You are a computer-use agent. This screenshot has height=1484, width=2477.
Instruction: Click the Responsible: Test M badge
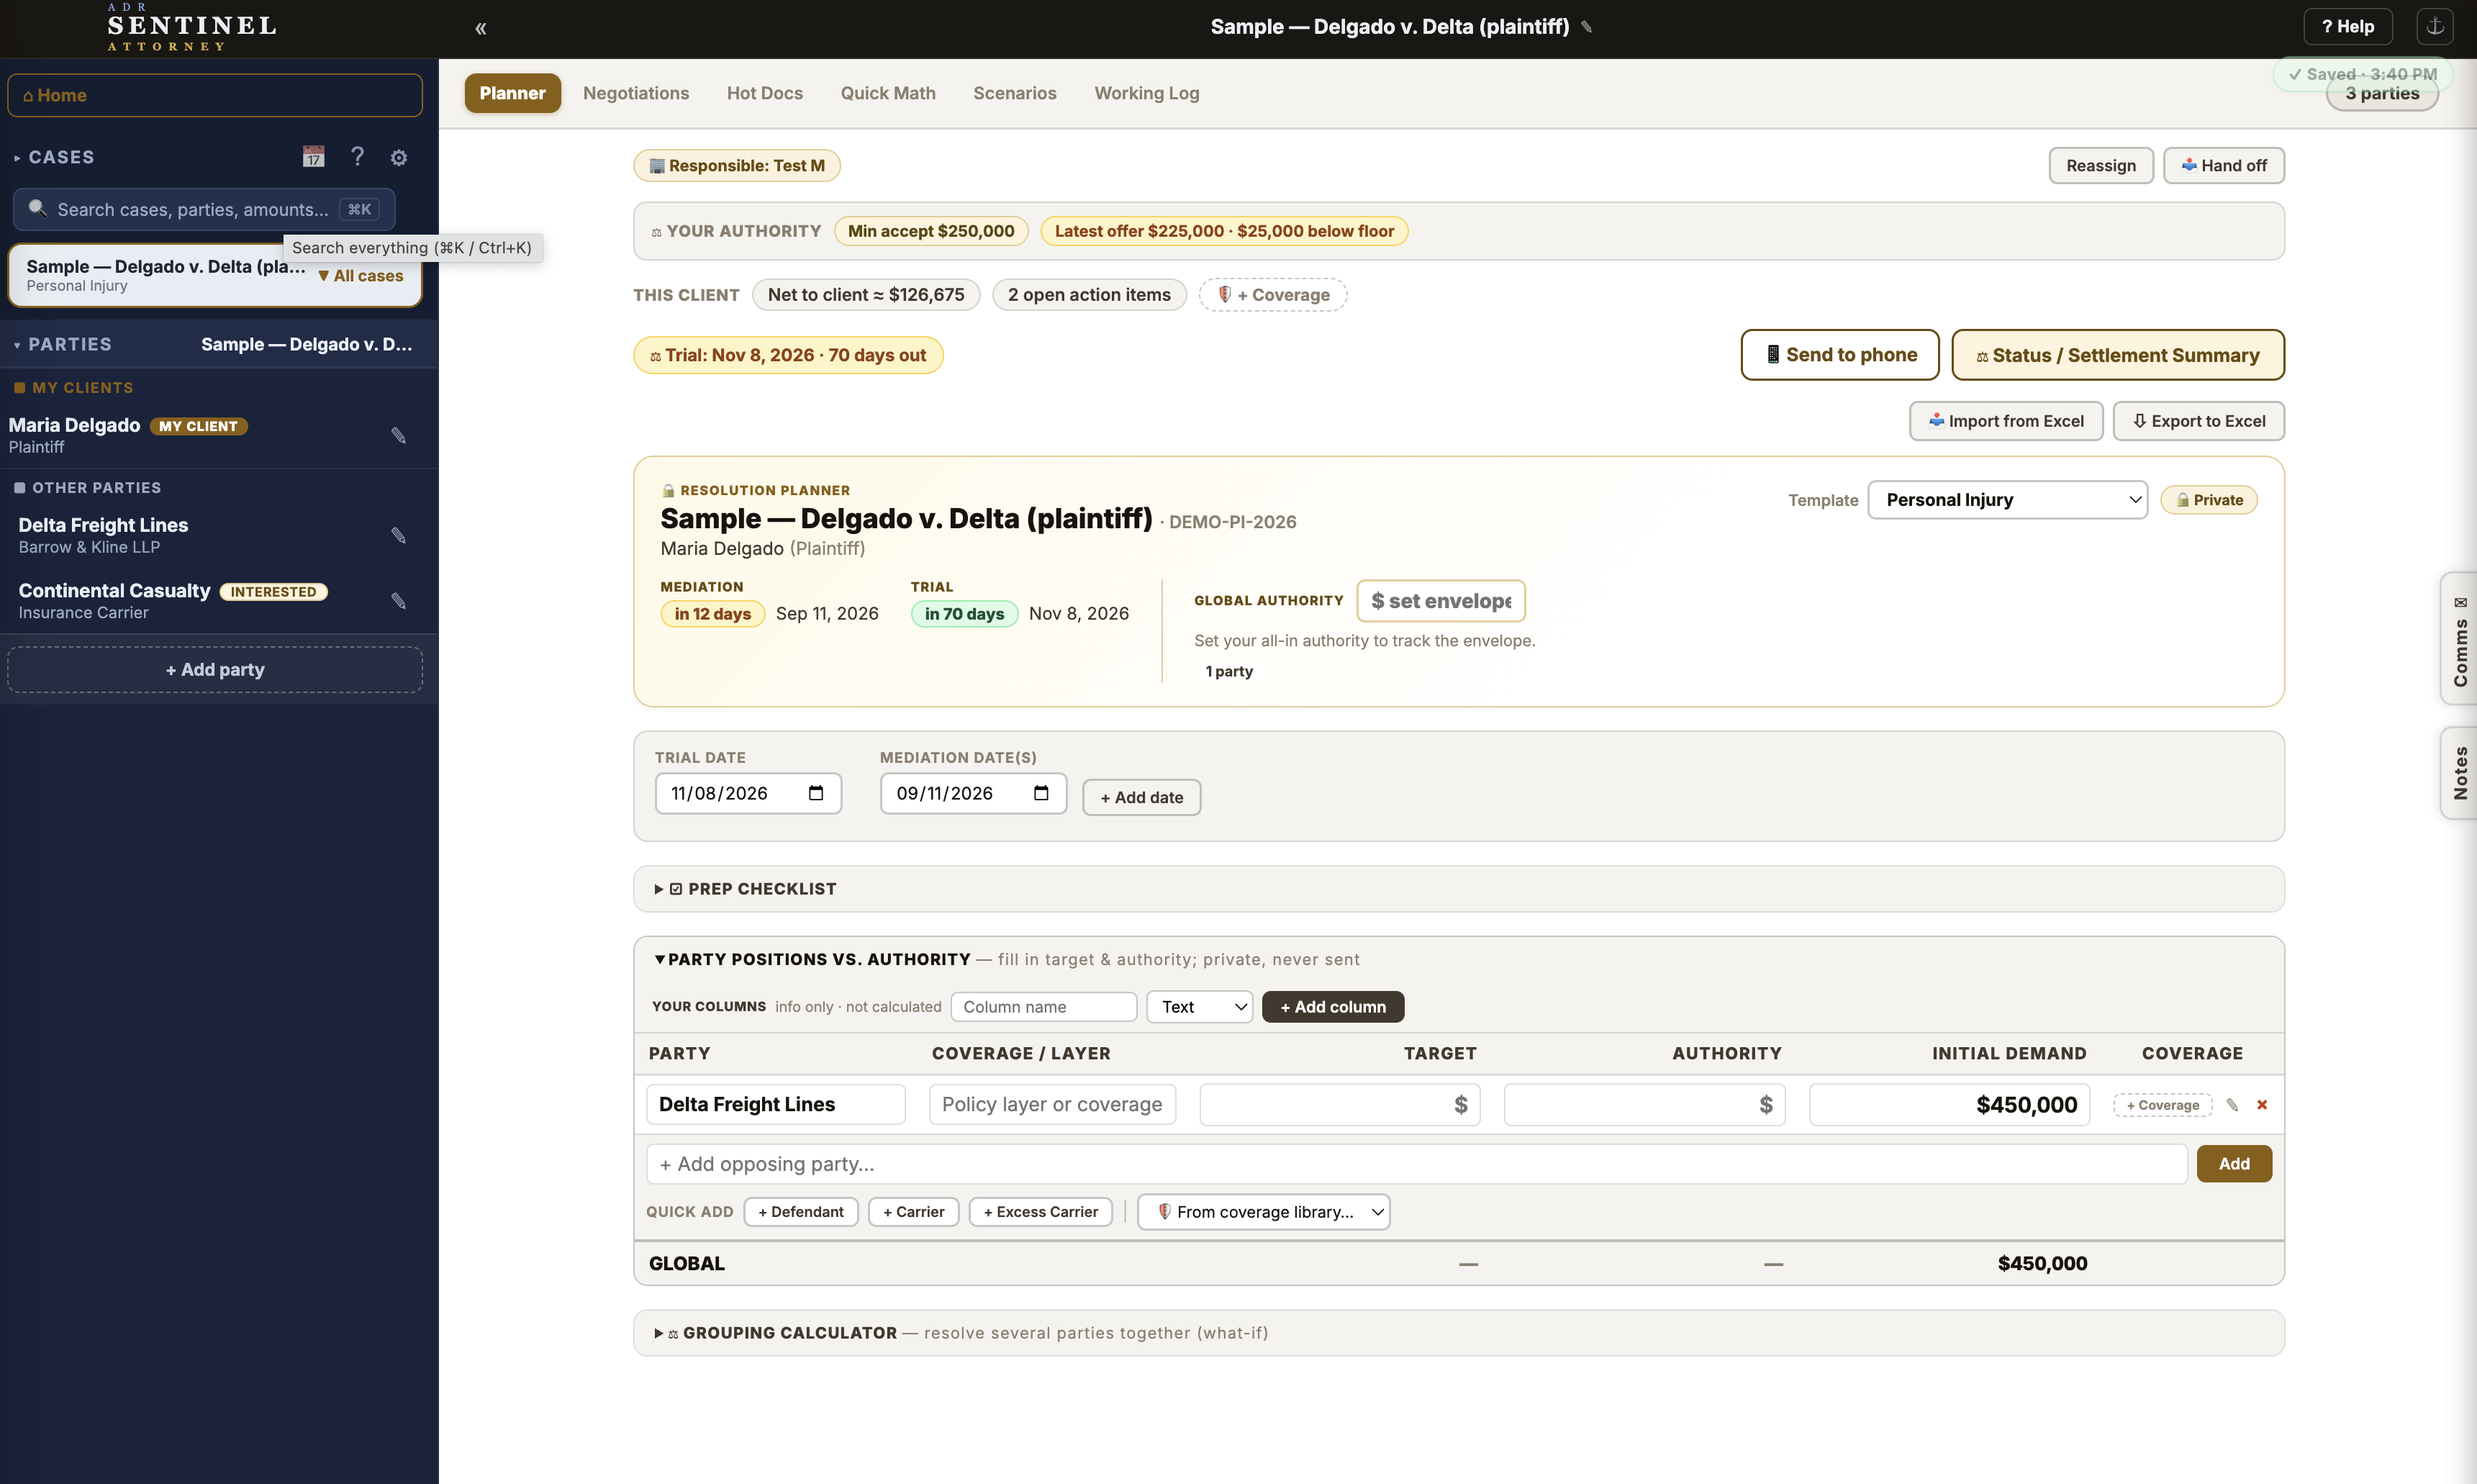(737, 166)
